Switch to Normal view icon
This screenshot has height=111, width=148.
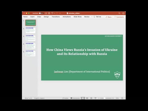83,98
